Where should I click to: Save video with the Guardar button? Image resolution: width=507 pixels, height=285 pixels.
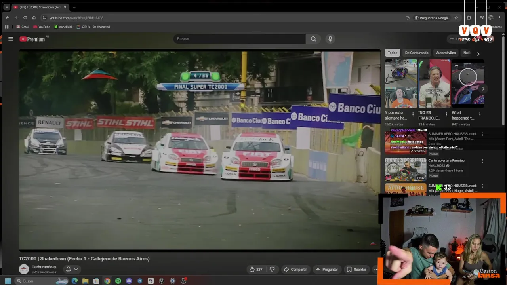pos(356,269)
